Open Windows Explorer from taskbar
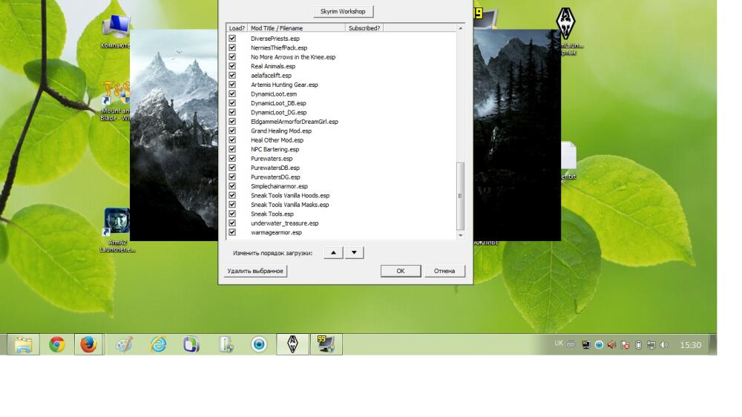The height and width of the screenshot is (417, 742). tap(23, 344)
